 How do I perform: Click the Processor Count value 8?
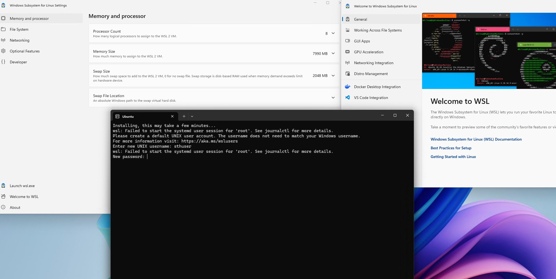[x=326, y=33]
